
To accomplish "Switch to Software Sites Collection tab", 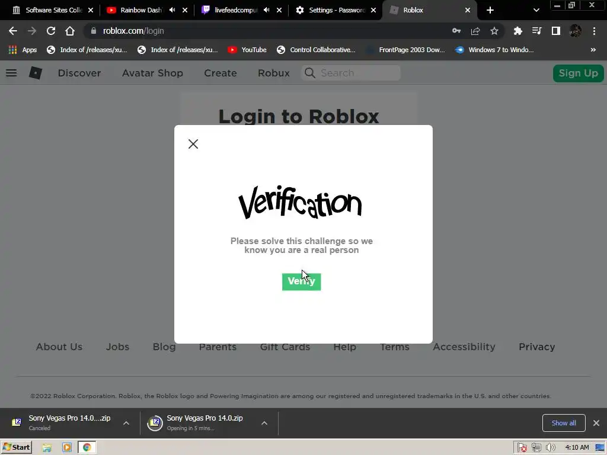I will click(53, 10).
